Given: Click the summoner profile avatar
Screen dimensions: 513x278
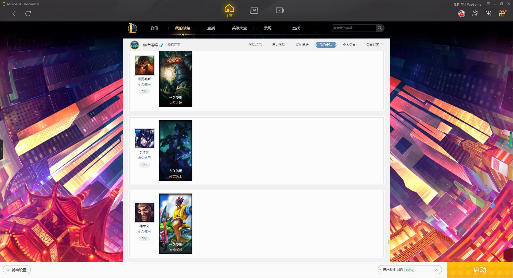Looking at the screenshot, I should pos(135,45).
